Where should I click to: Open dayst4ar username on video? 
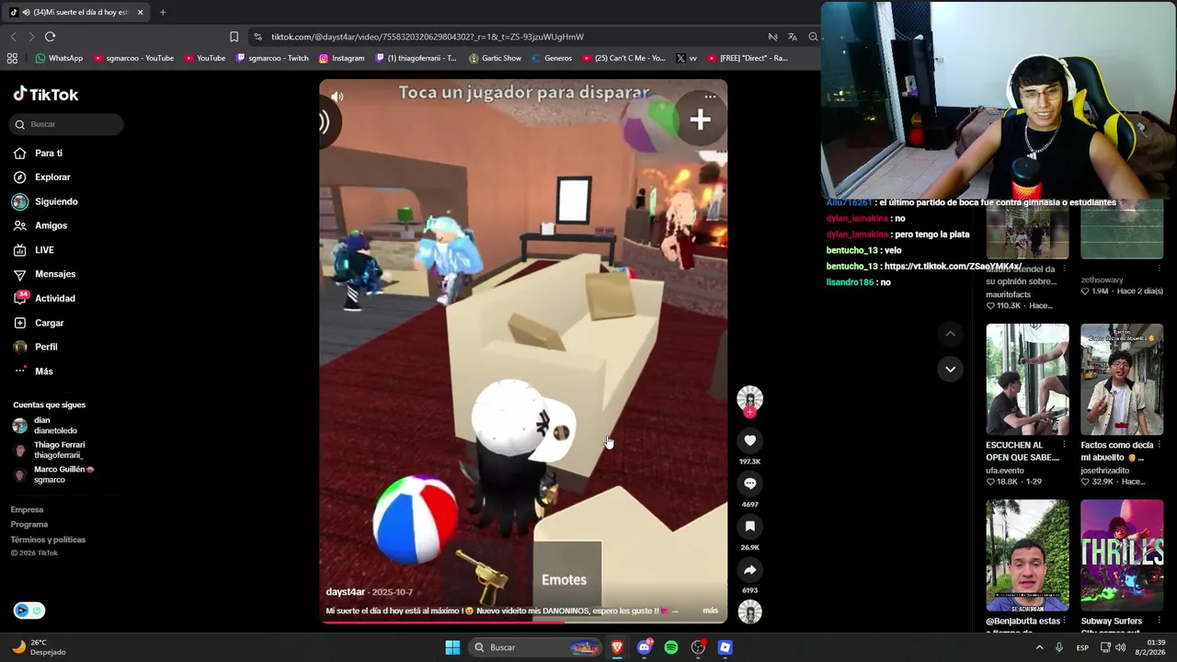tap(345, 592)
